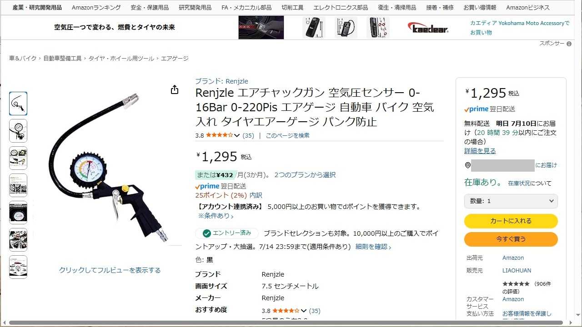The width and height of the screenshot is (582, 327).
Task: Open the 数量 quantity dropdown
Action: tap(511, 201)
